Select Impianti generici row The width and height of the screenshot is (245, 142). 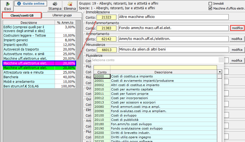39,40
